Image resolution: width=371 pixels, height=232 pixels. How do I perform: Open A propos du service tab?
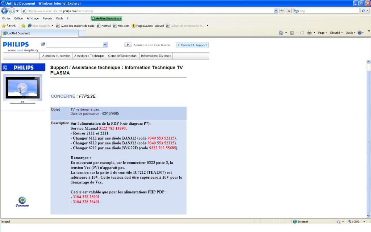[x=56, y=56]
